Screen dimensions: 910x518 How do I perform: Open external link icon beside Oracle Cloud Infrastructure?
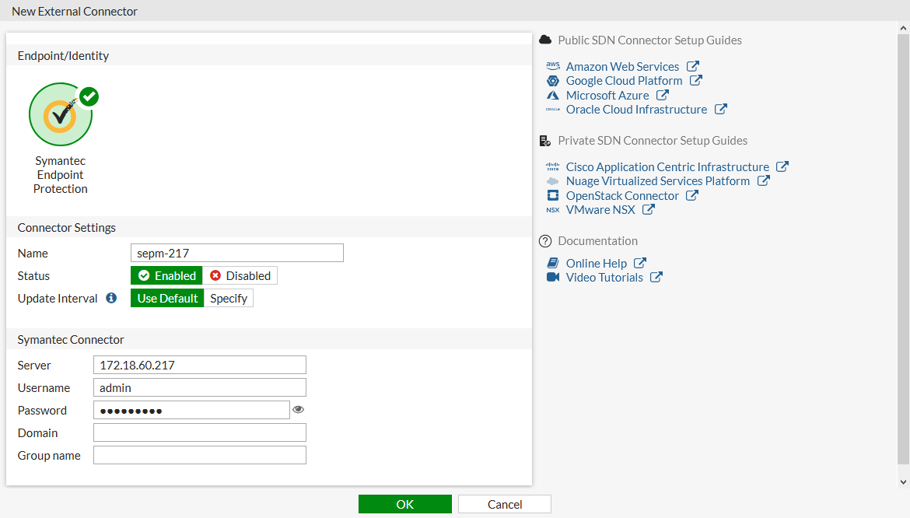pos(721,109)
